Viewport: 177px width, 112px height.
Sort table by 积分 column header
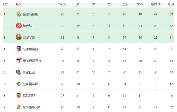(x=171, y=4)
